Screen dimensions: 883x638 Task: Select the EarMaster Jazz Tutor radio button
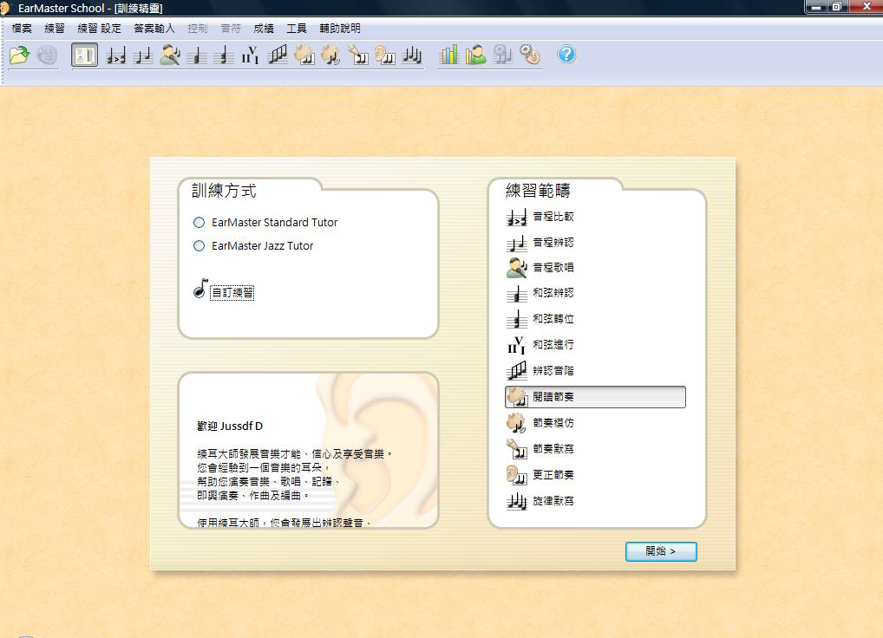pos(199,246)
